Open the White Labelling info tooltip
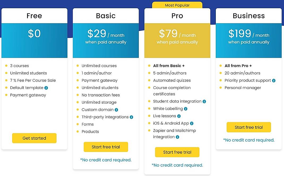This screenshot has width=284, height=176. 186,109
